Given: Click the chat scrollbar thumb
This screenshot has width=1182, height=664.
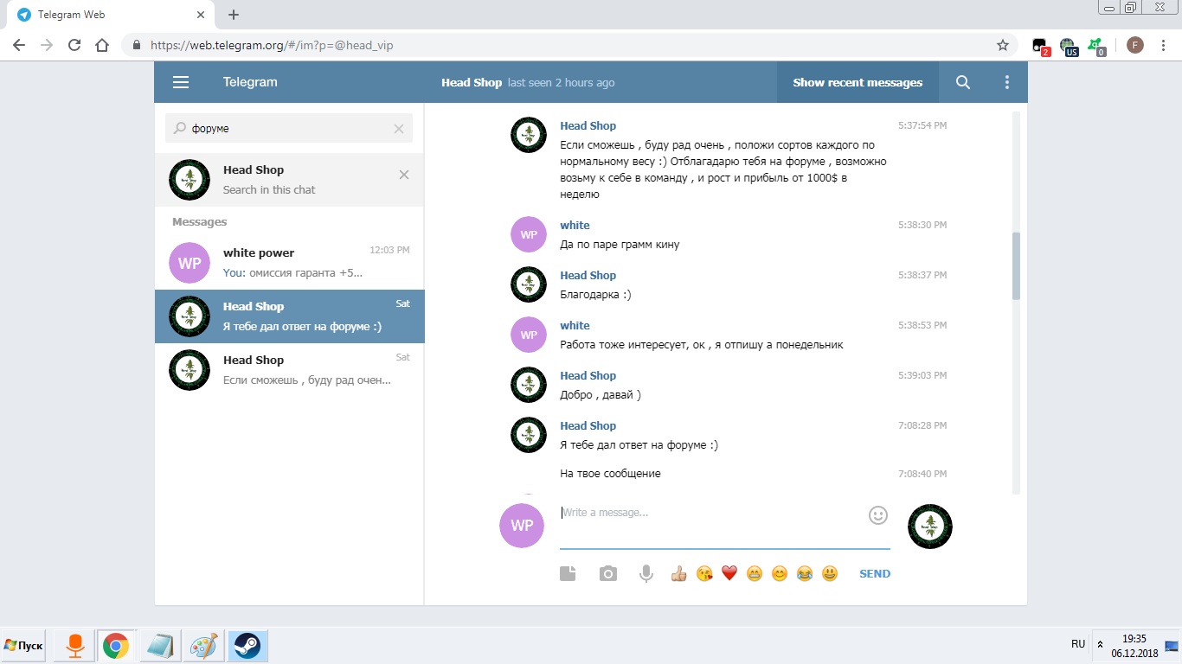Looking at the screenshot, I should click(x=1016, y=266).
